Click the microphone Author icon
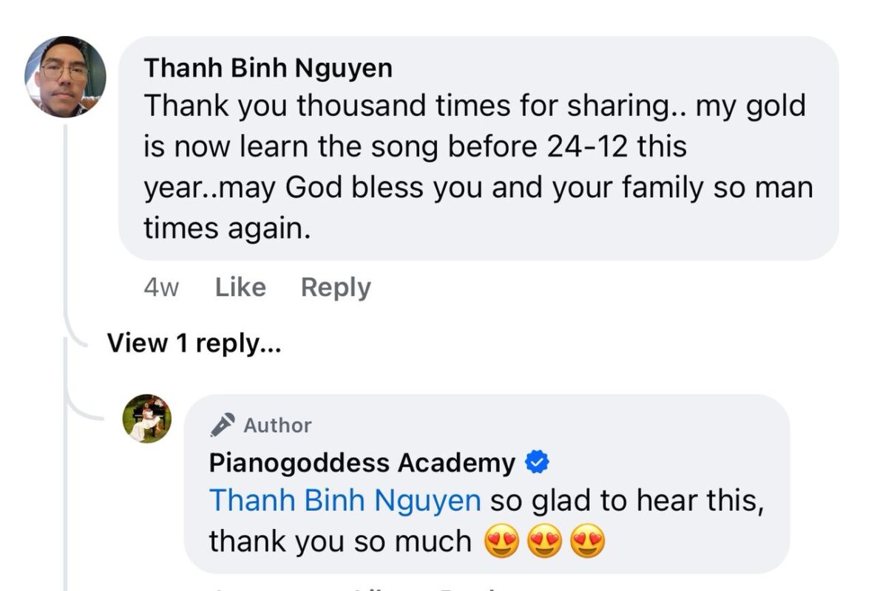This screenshot has width=874, height=591. [x=223, y=426]
